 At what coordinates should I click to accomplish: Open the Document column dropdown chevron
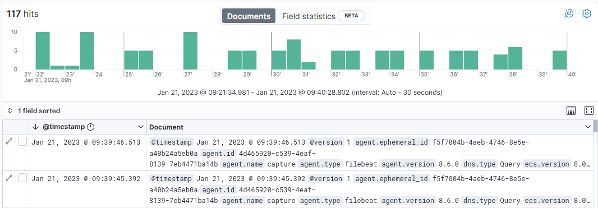588,127
